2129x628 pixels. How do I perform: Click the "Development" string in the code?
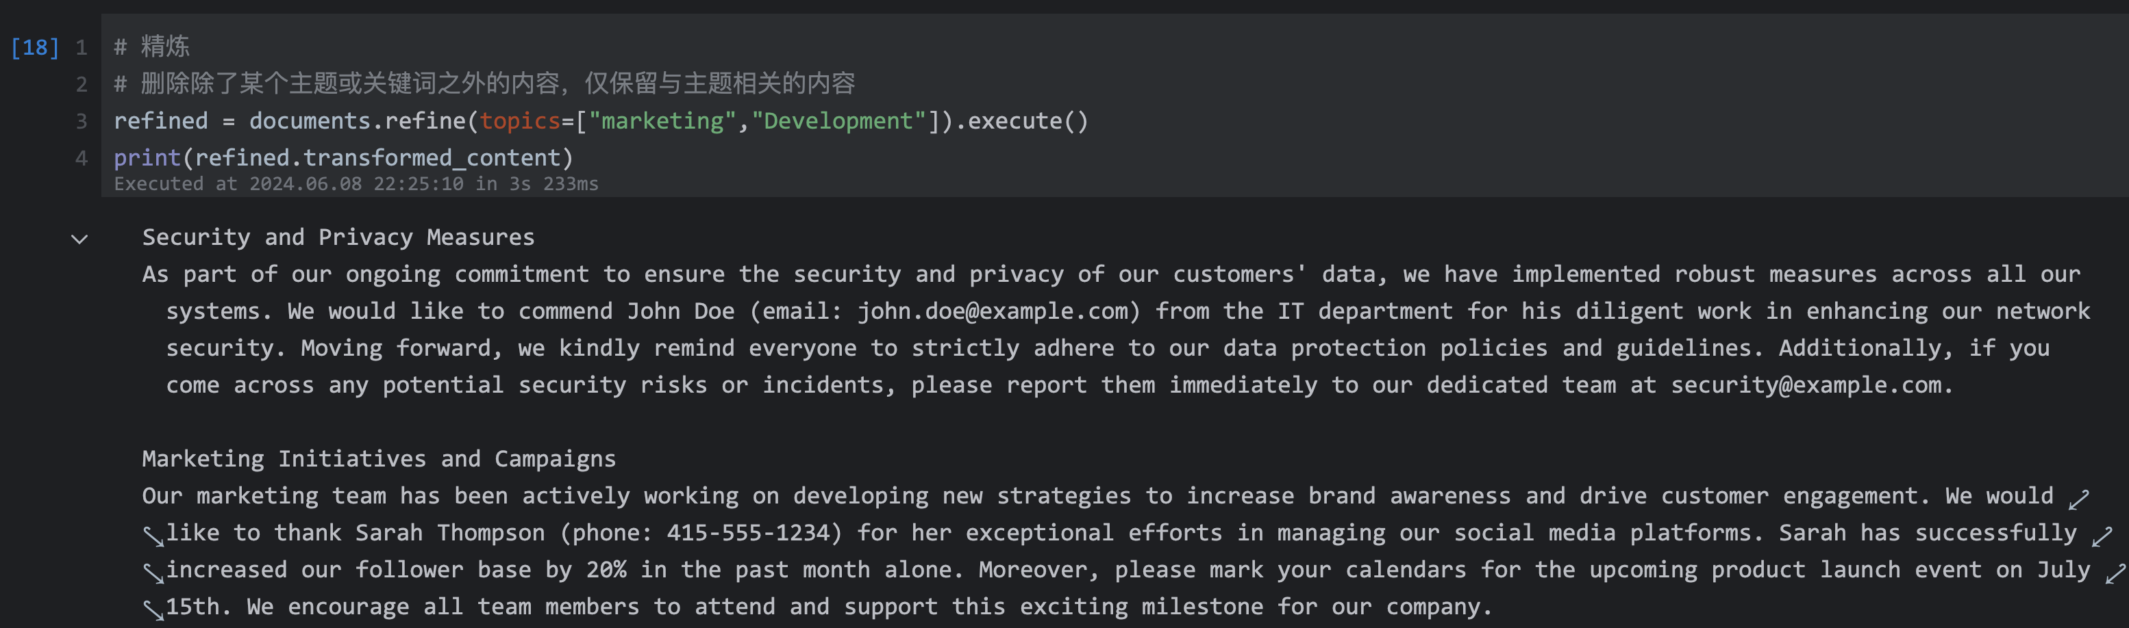(x=838, y=121)
